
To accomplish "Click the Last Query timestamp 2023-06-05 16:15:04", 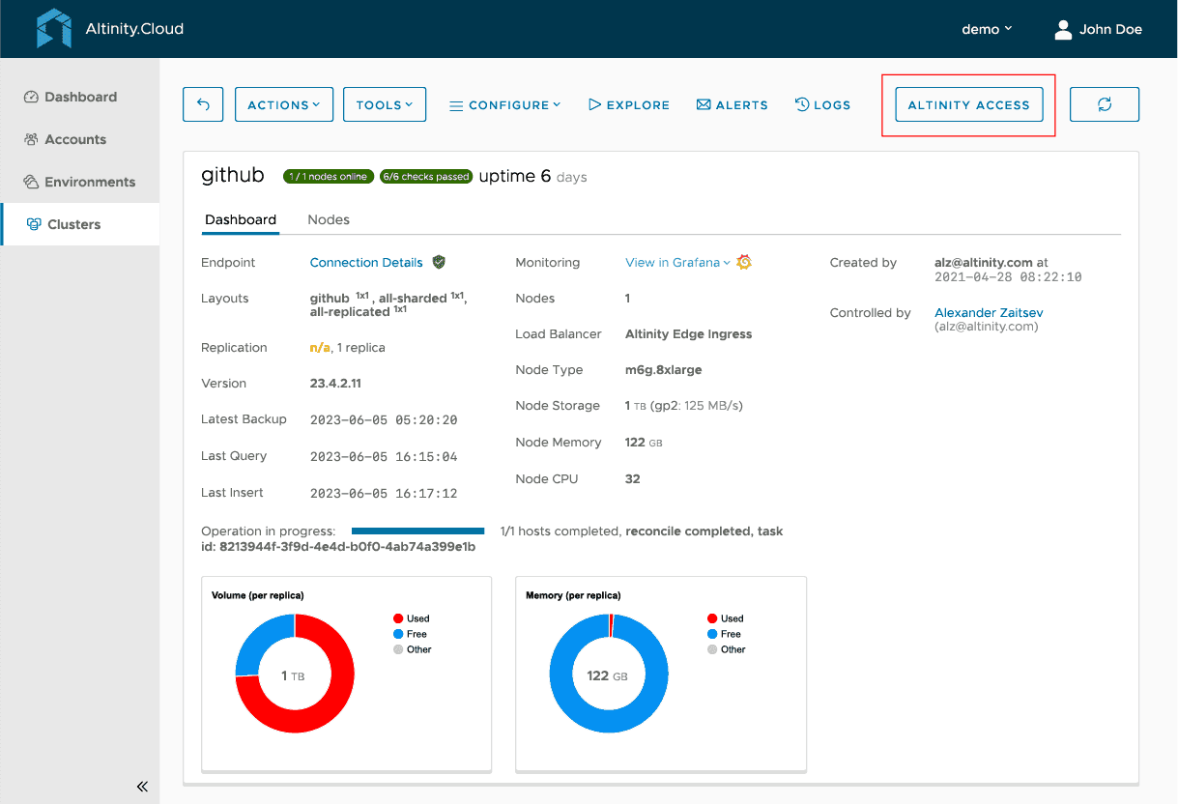I will tap(384, 456).
